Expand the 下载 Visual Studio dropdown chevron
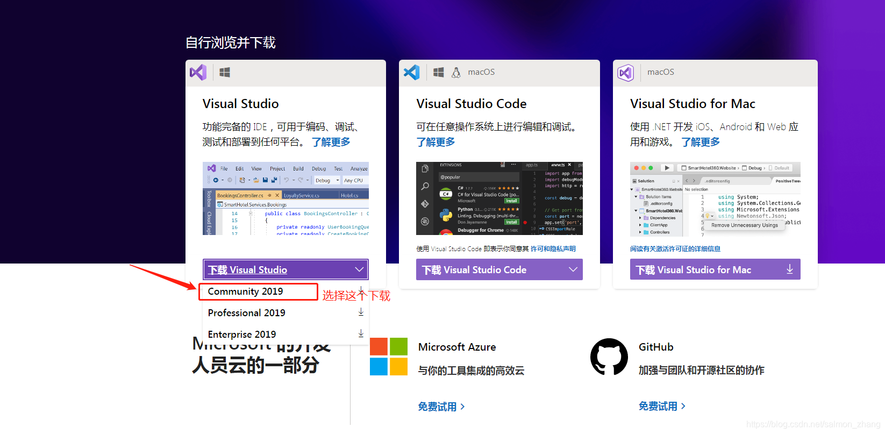The width and height of the screenshot is (885, 434). click(359, 269)
